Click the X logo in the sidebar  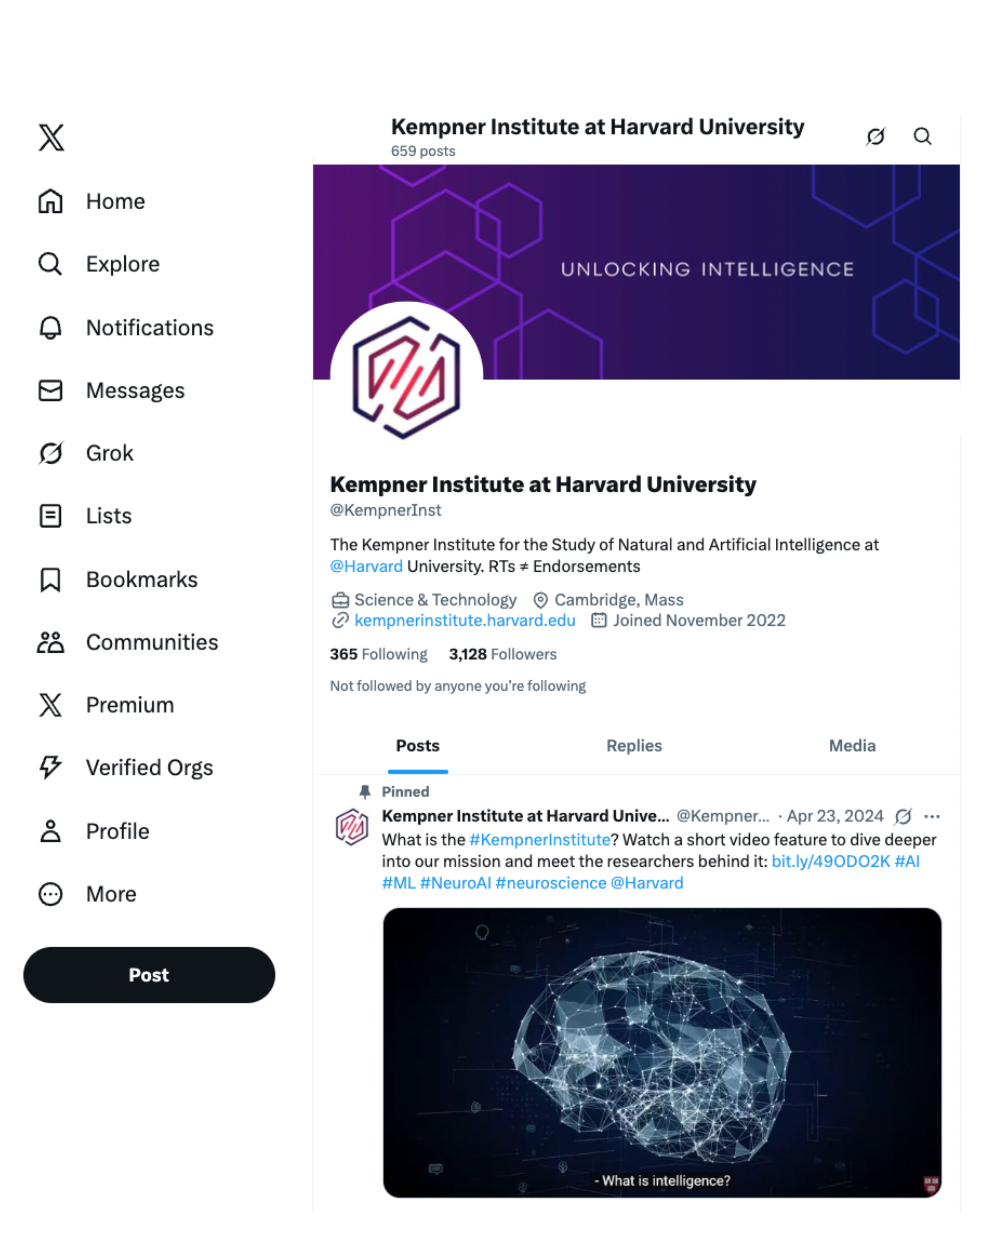51,138
